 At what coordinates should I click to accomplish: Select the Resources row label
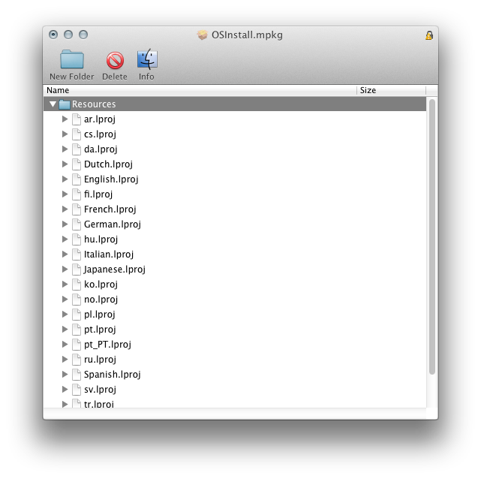[x=94, y=104]
